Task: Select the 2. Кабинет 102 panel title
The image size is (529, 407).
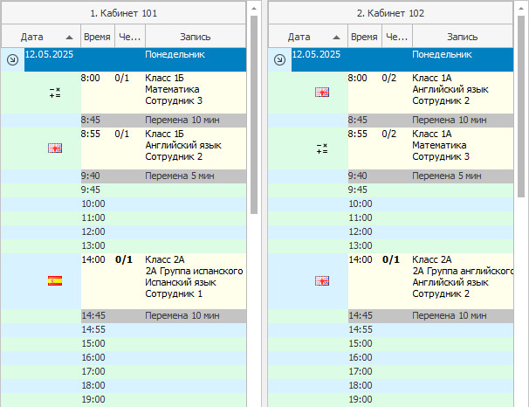Action: [390, 14]
